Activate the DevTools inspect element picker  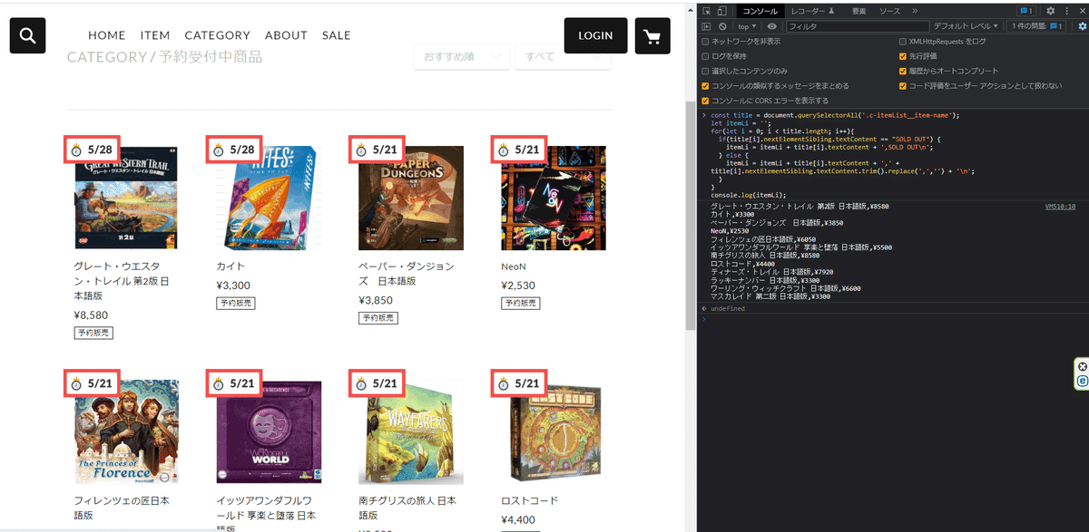click(707, 11)
